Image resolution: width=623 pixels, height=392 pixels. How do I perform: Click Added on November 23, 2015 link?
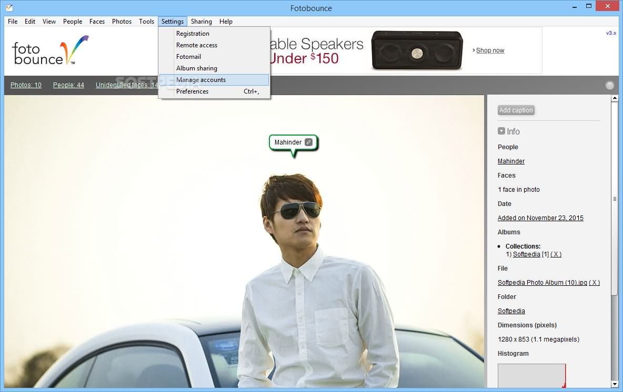[x=540, y=218]
